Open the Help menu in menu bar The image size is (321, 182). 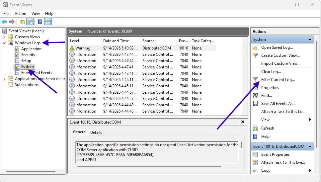pyautogui.click(x=49, y=14)
